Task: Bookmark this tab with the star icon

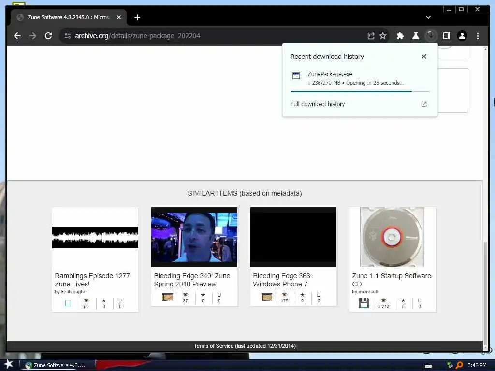Action: 383,36
